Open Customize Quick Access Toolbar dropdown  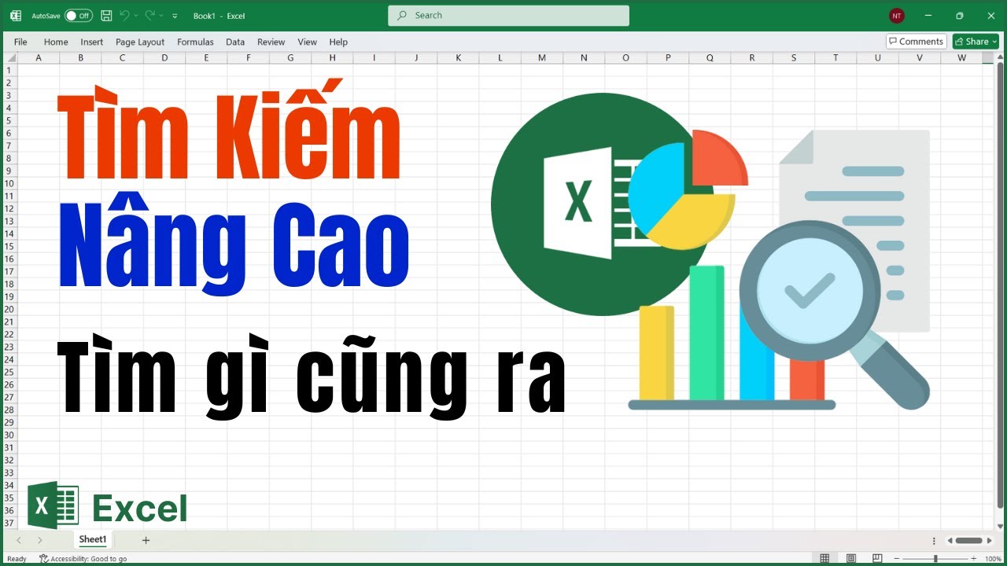175,16
